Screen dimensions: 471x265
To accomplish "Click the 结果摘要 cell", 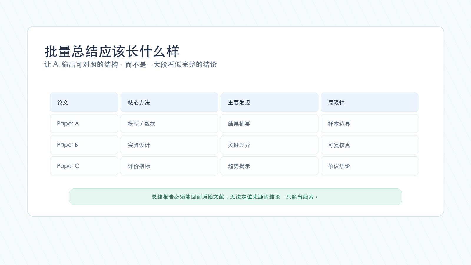I will pyautogui.click(x=269, y=124).
